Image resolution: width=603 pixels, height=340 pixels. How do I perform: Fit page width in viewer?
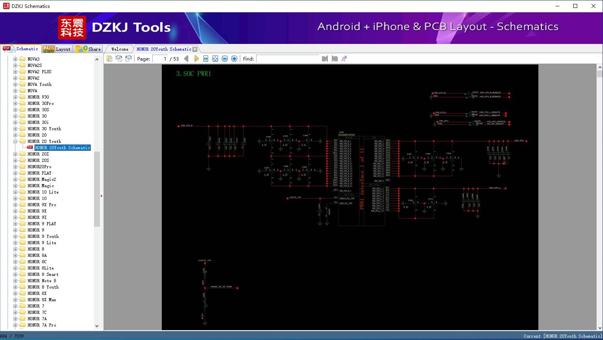(x=206, y=59)
